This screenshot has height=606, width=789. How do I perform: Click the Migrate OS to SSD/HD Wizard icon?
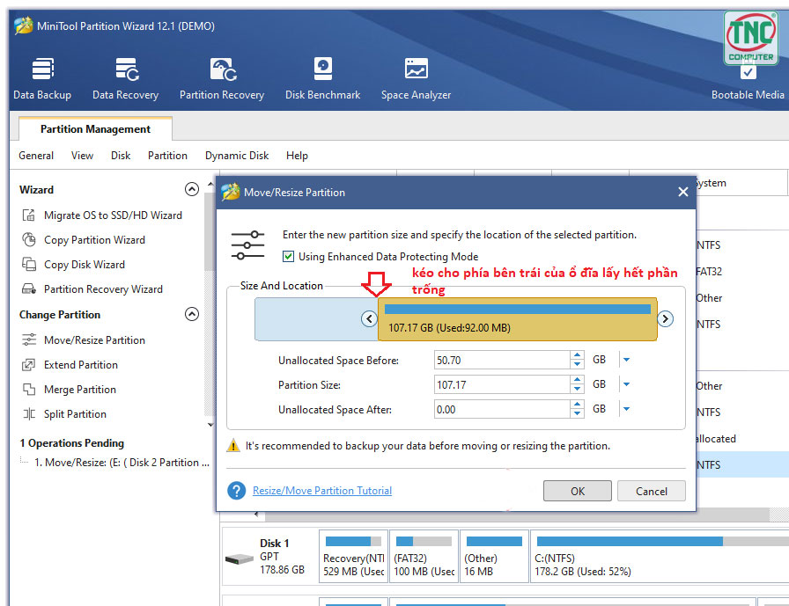29,215
